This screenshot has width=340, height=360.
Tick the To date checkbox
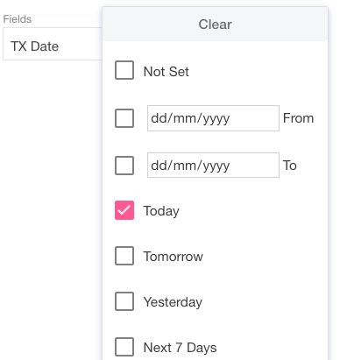click(x=124, y=166)
